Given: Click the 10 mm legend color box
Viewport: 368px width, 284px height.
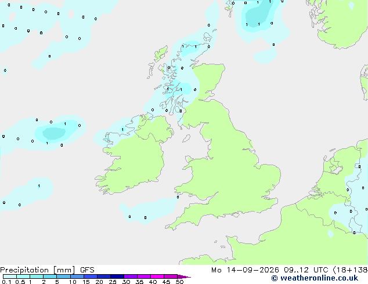Looking at the screenshot, I should pyautogui.click(x=77, y=276).
